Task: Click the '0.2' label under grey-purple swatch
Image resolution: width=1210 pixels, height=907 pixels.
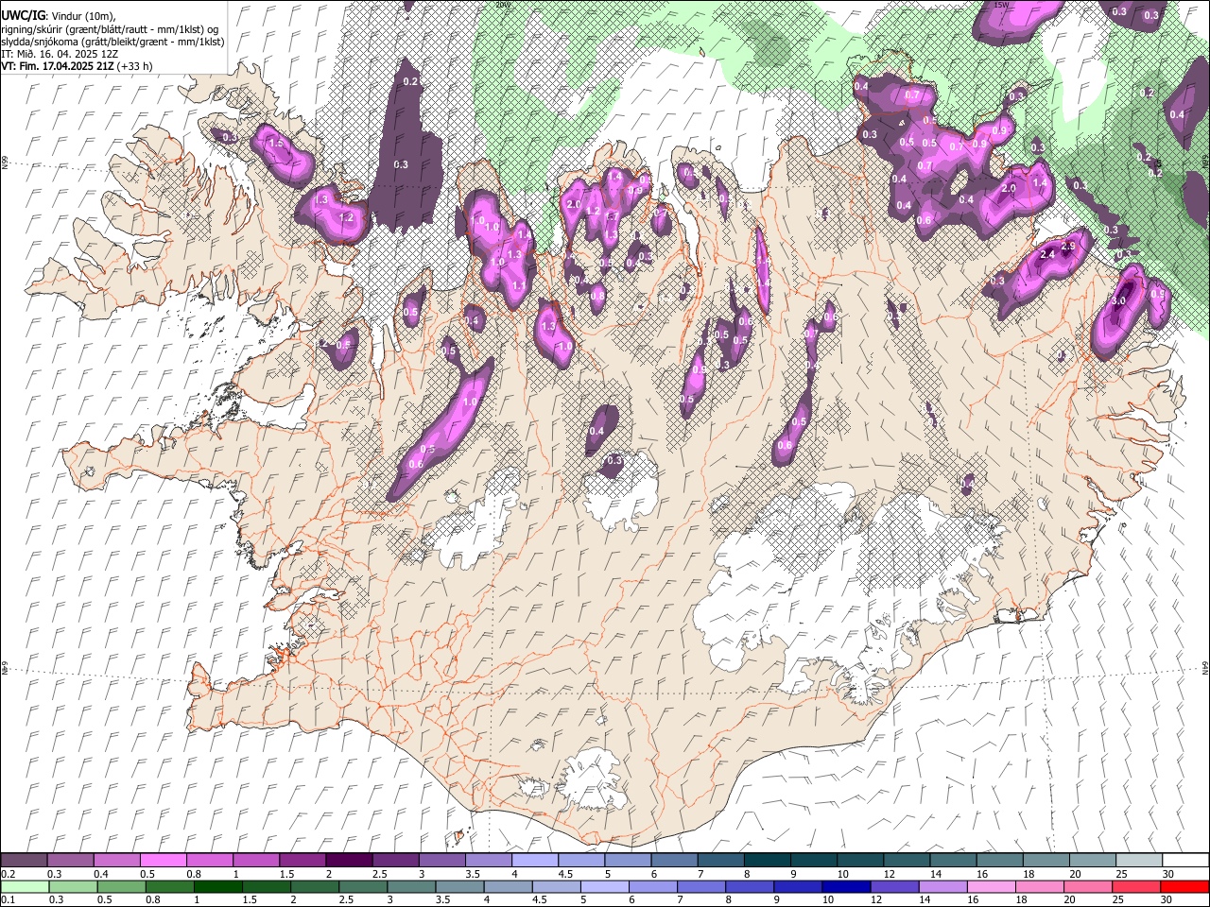Action: [x=7, y=874]
